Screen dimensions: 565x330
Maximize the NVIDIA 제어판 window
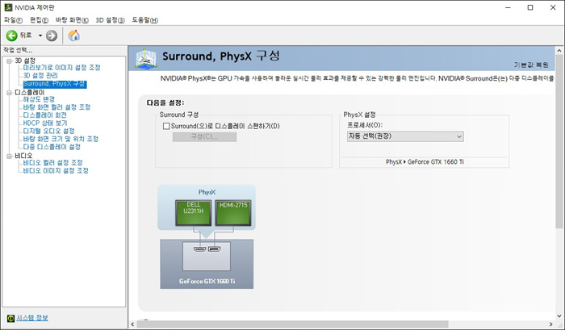click(x=530, y=7)
